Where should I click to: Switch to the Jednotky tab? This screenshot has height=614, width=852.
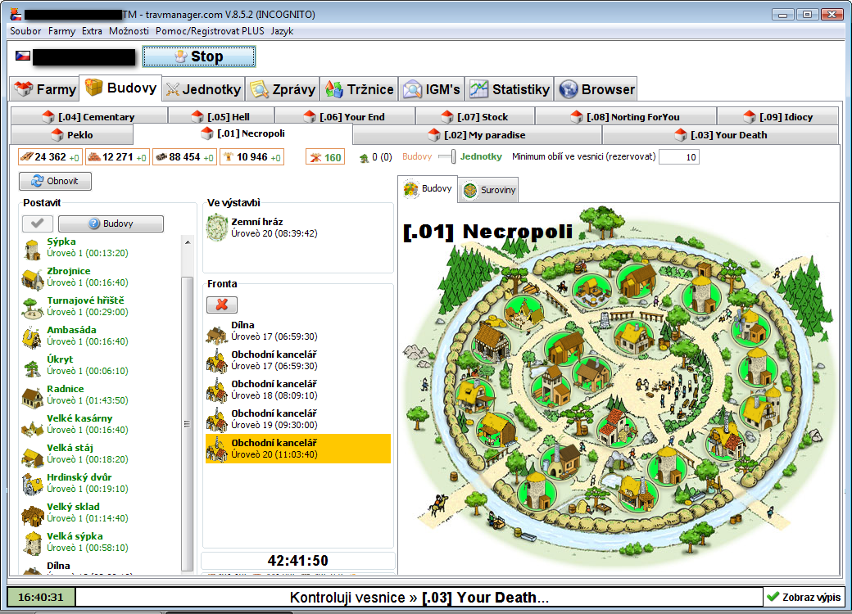203,89
